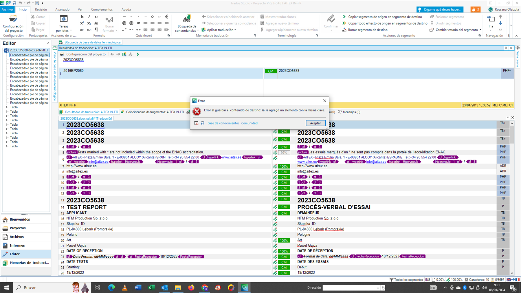The image size is (521, 293).
Task: Toggle small caps formatting
Action: 96,23
